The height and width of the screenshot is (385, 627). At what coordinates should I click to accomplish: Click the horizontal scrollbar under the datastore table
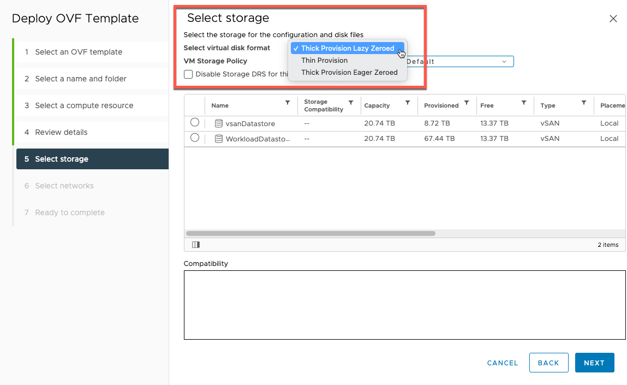click(x=311, y=233)
